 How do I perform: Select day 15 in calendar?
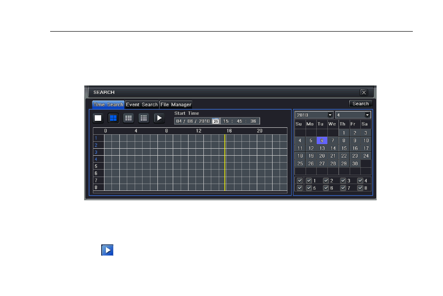[x=344, y=148]
